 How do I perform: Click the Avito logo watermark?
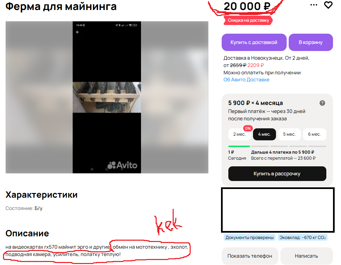click(x=122, y=165)
